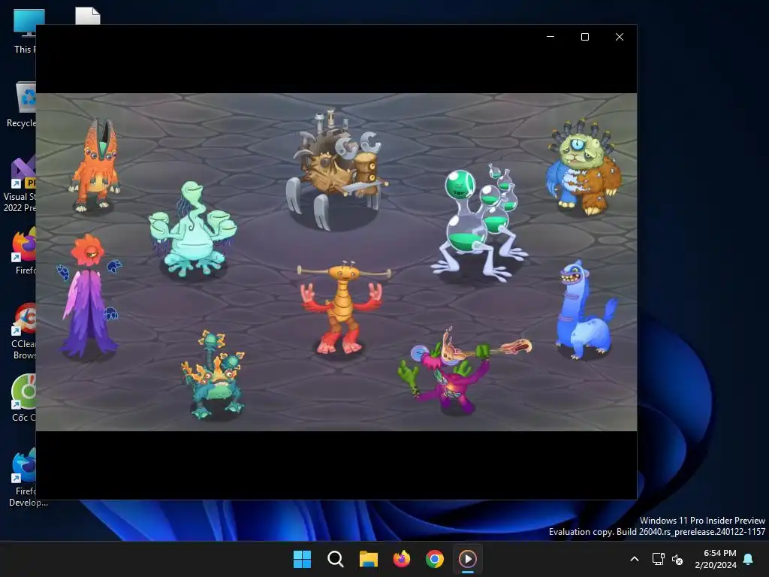
Task: Select the blank file icon on the desktop
Action: coord(88,16)
